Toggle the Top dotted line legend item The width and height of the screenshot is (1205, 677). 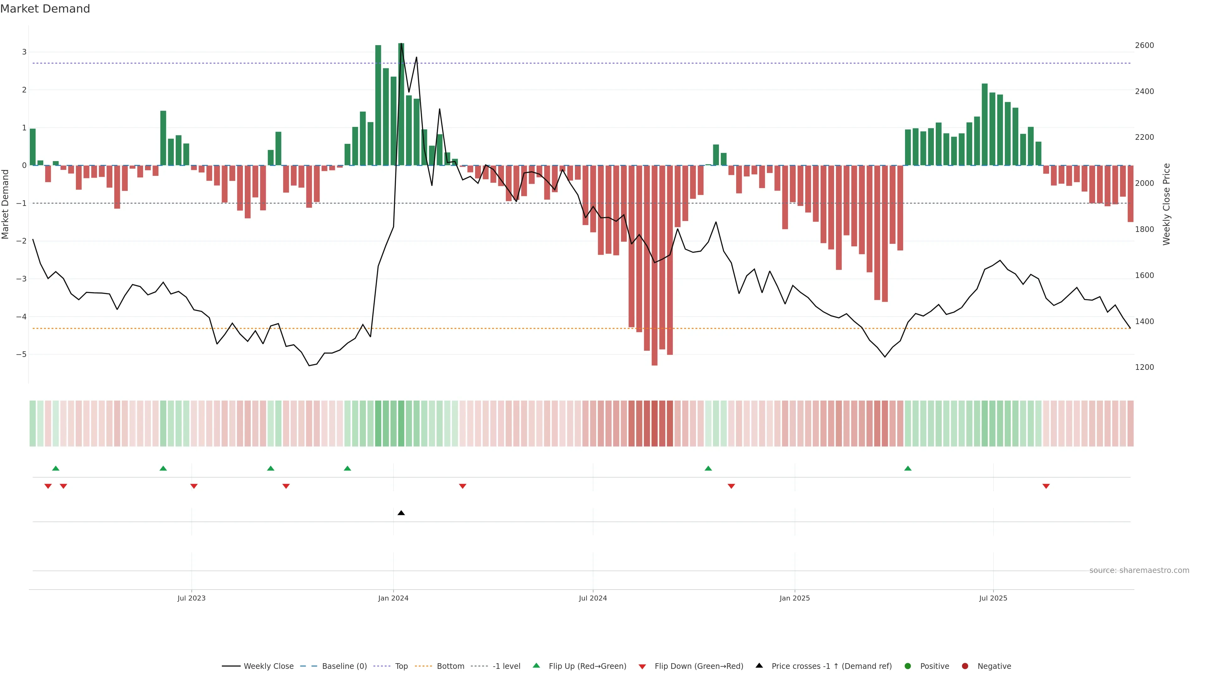[x=401, y=666]
